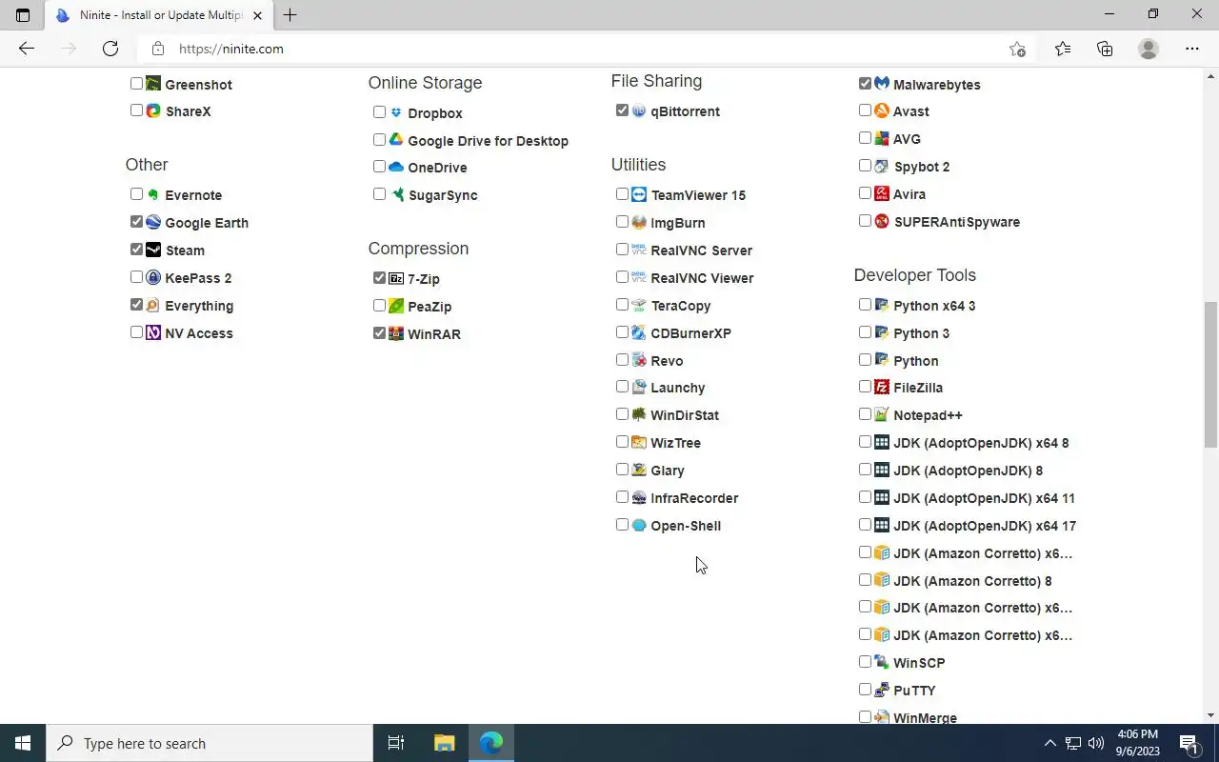The width and height of the screenshot is (1219, 762).
Task: Check the KeePass 2 checkbox
Action: tap(136, 276)
